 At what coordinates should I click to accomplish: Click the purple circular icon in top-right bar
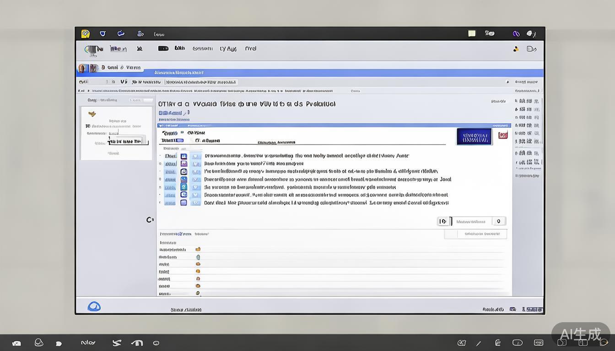(516, 33)
